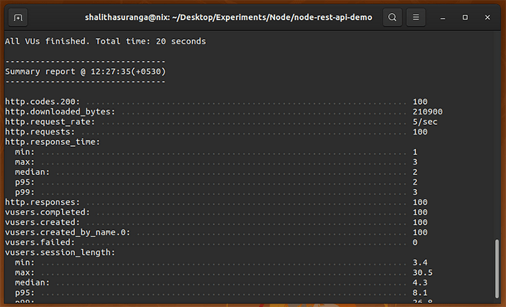Click the session length median value 4.3
The width and height of the screenshot is (506, 307).
tap(420, 283)
